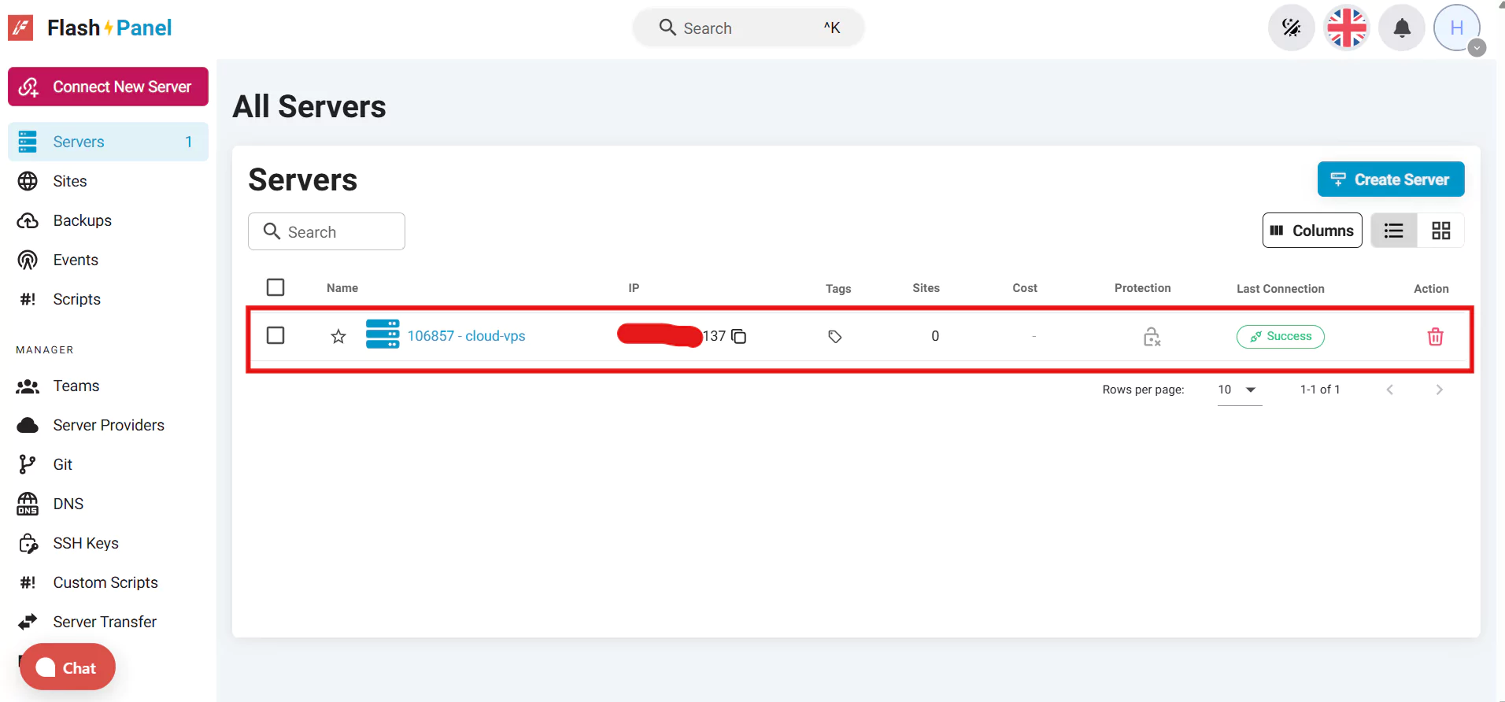Click the red trash delete server icon

[x=1435, y=337]
